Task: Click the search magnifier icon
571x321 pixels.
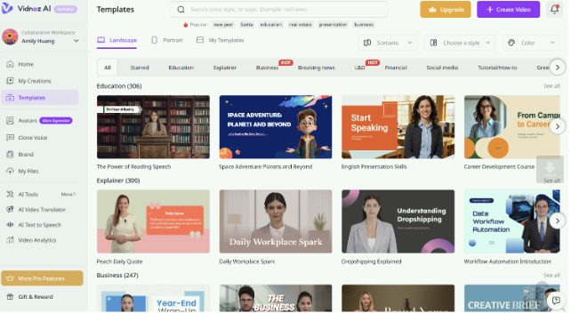Action: (x=181, y=10)
